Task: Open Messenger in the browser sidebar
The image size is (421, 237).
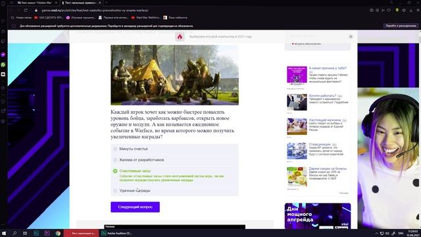Action: coord(3,55)
